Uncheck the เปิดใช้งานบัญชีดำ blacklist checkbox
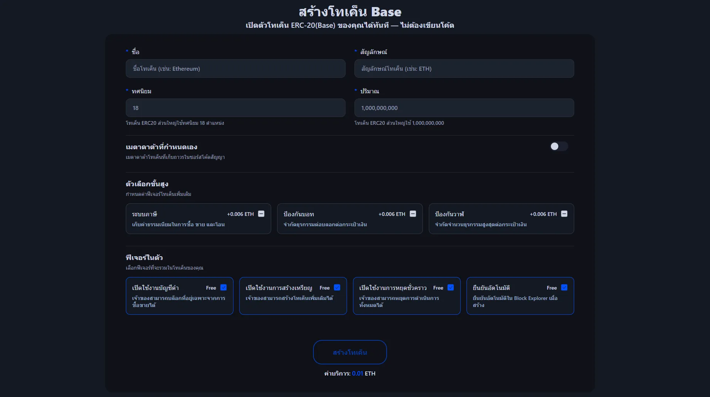The height and width of the screenshot is (397, 710). pos(223,287)
